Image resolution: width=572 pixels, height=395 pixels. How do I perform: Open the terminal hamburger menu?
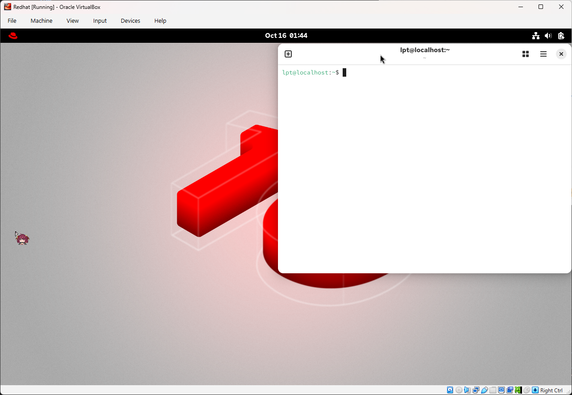(543, 53)
